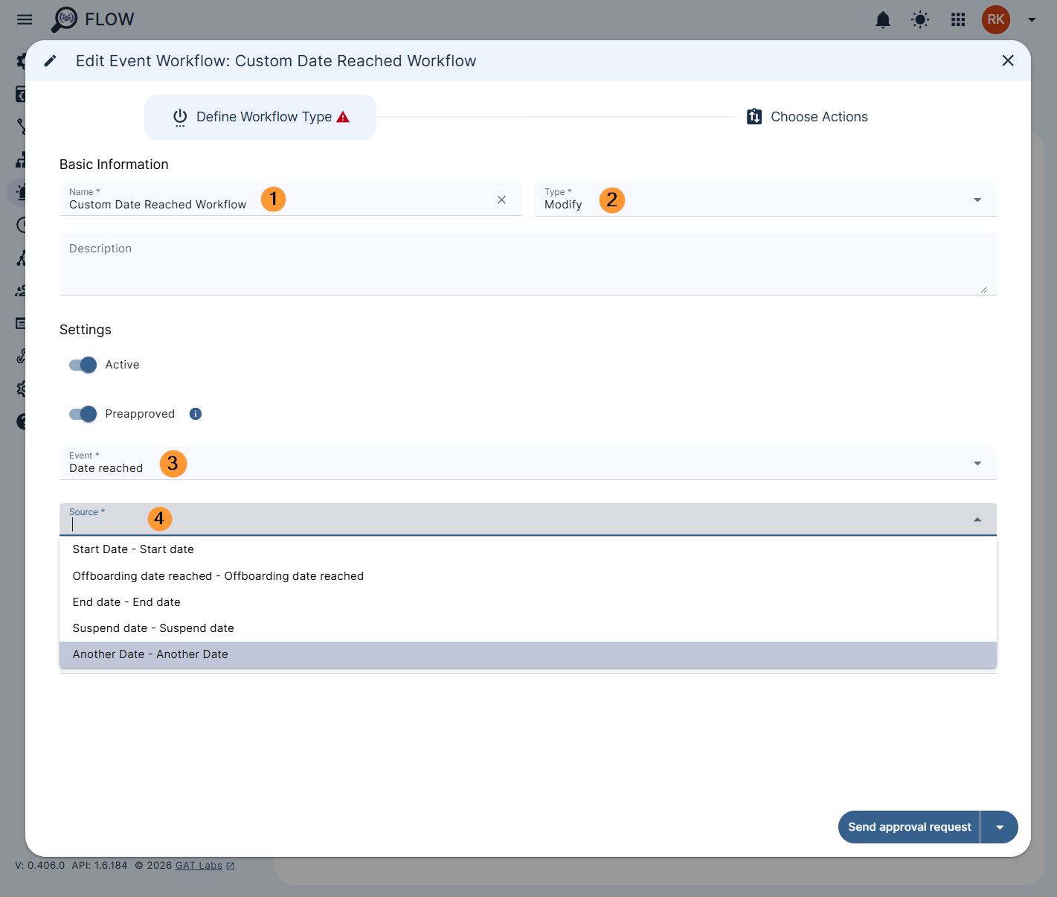The width and height of the screenshot is (1057, 897).
Task: Switch theme with the sun icon
Action: [x=920, y=20]
